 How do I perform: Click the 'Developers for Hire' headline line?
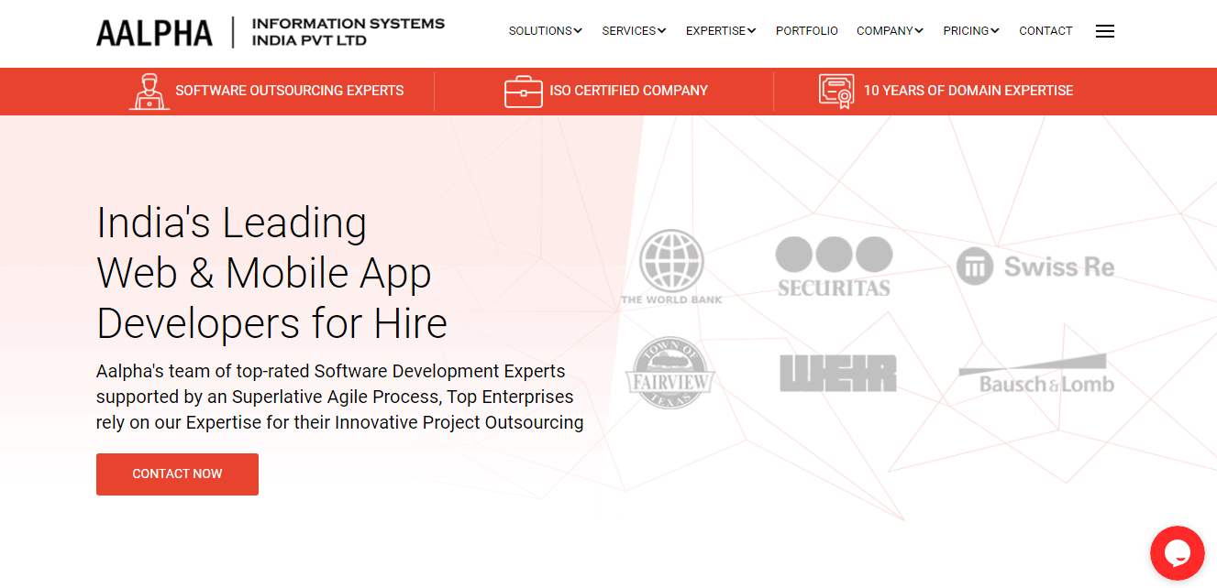pyautogui.click(x=272, y=323)
